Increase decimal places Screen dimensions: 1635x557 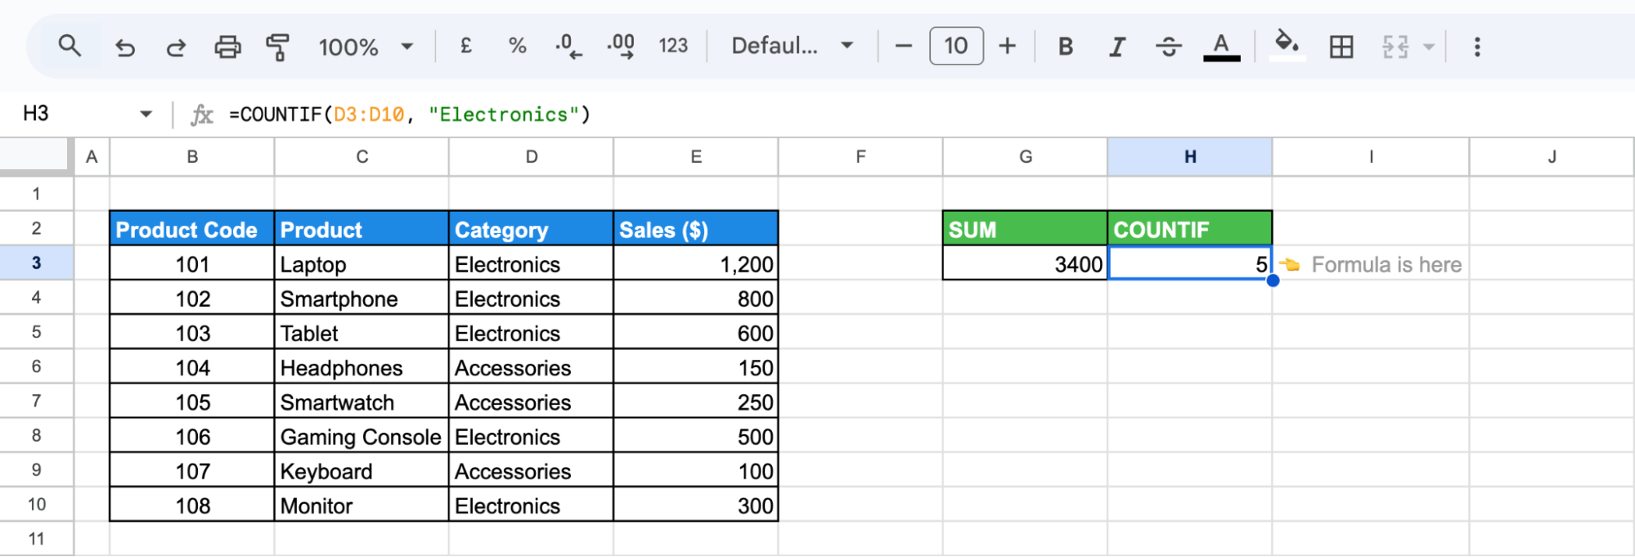(x=621, y=47)
